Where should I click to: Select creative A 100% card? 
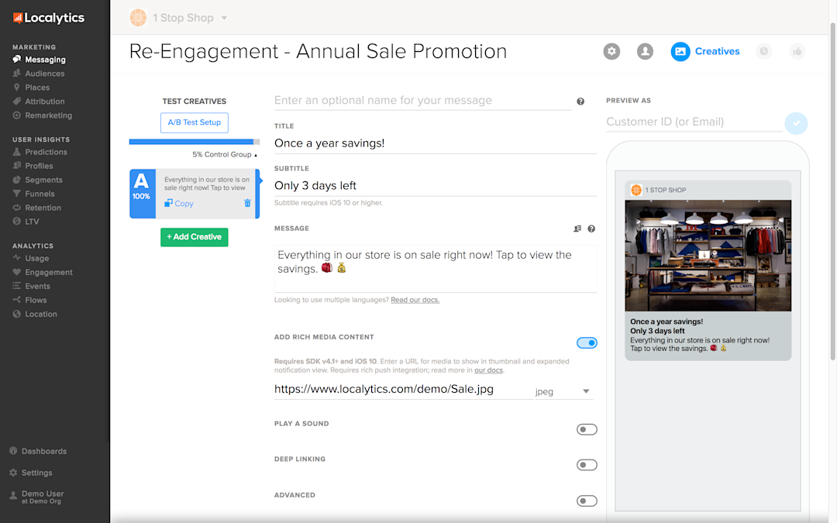point(195,194)
